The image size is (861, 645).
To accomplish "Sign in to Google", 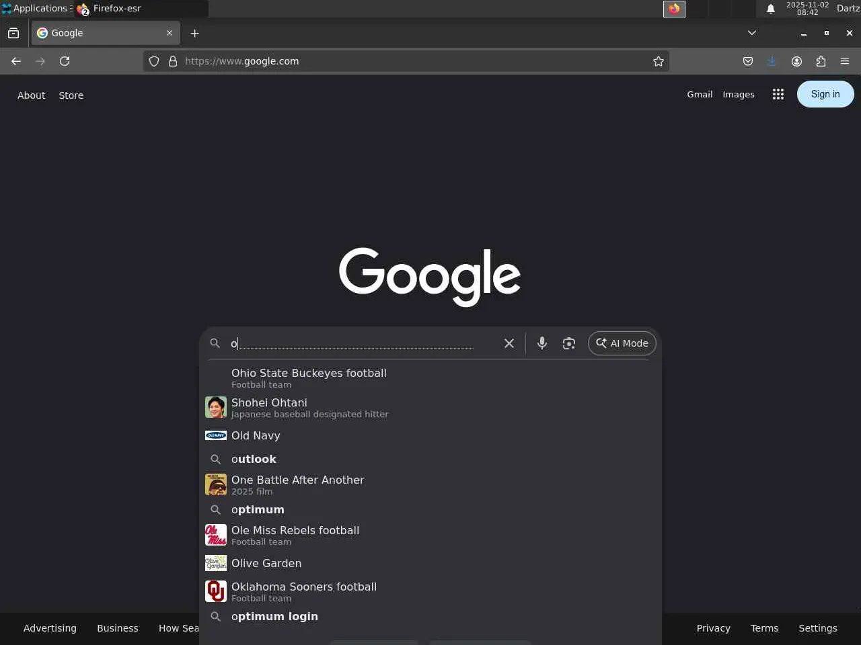I will pyautogui.click(x=825, y=94).
